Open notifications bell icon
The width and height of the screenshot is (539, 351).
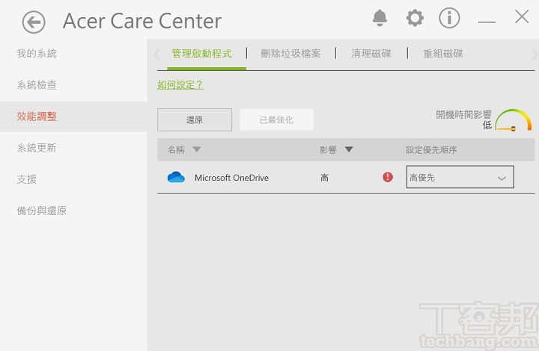(x=380, y=18)
